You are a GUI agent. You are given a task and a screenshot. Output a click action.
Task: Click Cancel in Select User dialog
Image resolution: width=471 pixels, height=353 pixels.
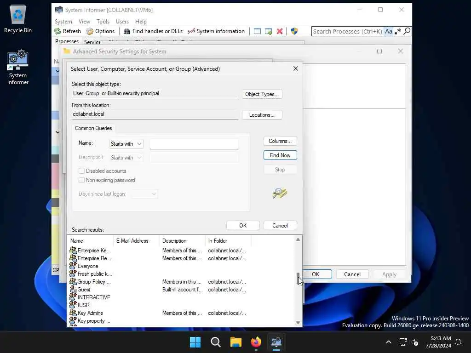coord(280,225)
